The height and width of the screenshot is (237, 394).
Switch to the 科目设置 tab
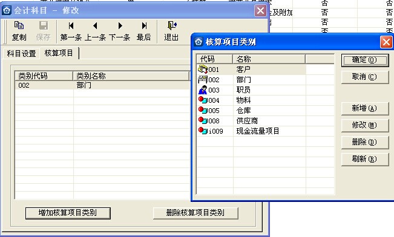point(21,53)
